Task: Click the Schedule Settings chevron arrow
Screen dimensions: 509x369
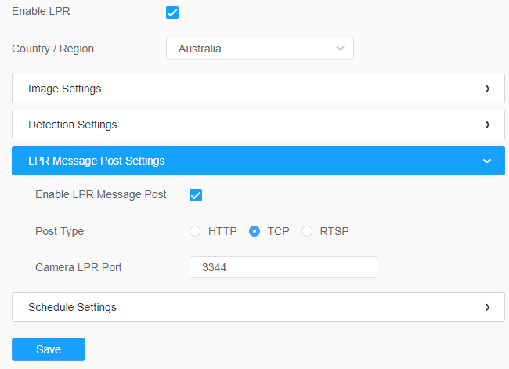Action: [x=487, y=308]
